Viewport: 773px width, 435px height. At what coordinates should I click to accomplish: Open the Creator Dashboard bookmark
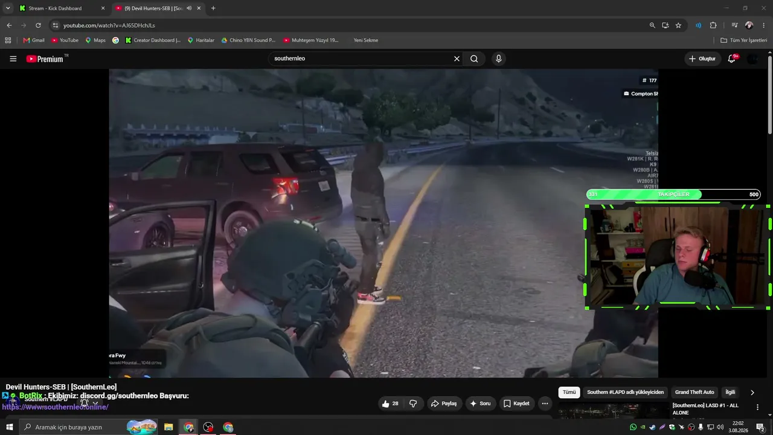click(x=153, y=40)
